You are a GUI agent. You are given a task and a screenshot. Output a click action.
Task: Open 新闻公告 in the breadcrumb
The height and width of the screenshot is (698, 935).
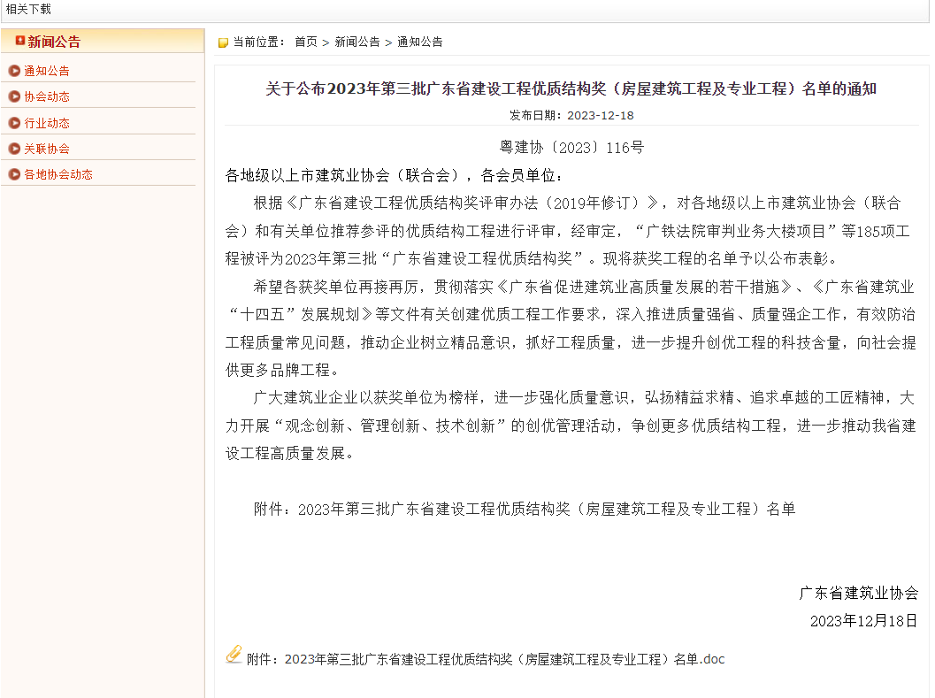point(357,42)
